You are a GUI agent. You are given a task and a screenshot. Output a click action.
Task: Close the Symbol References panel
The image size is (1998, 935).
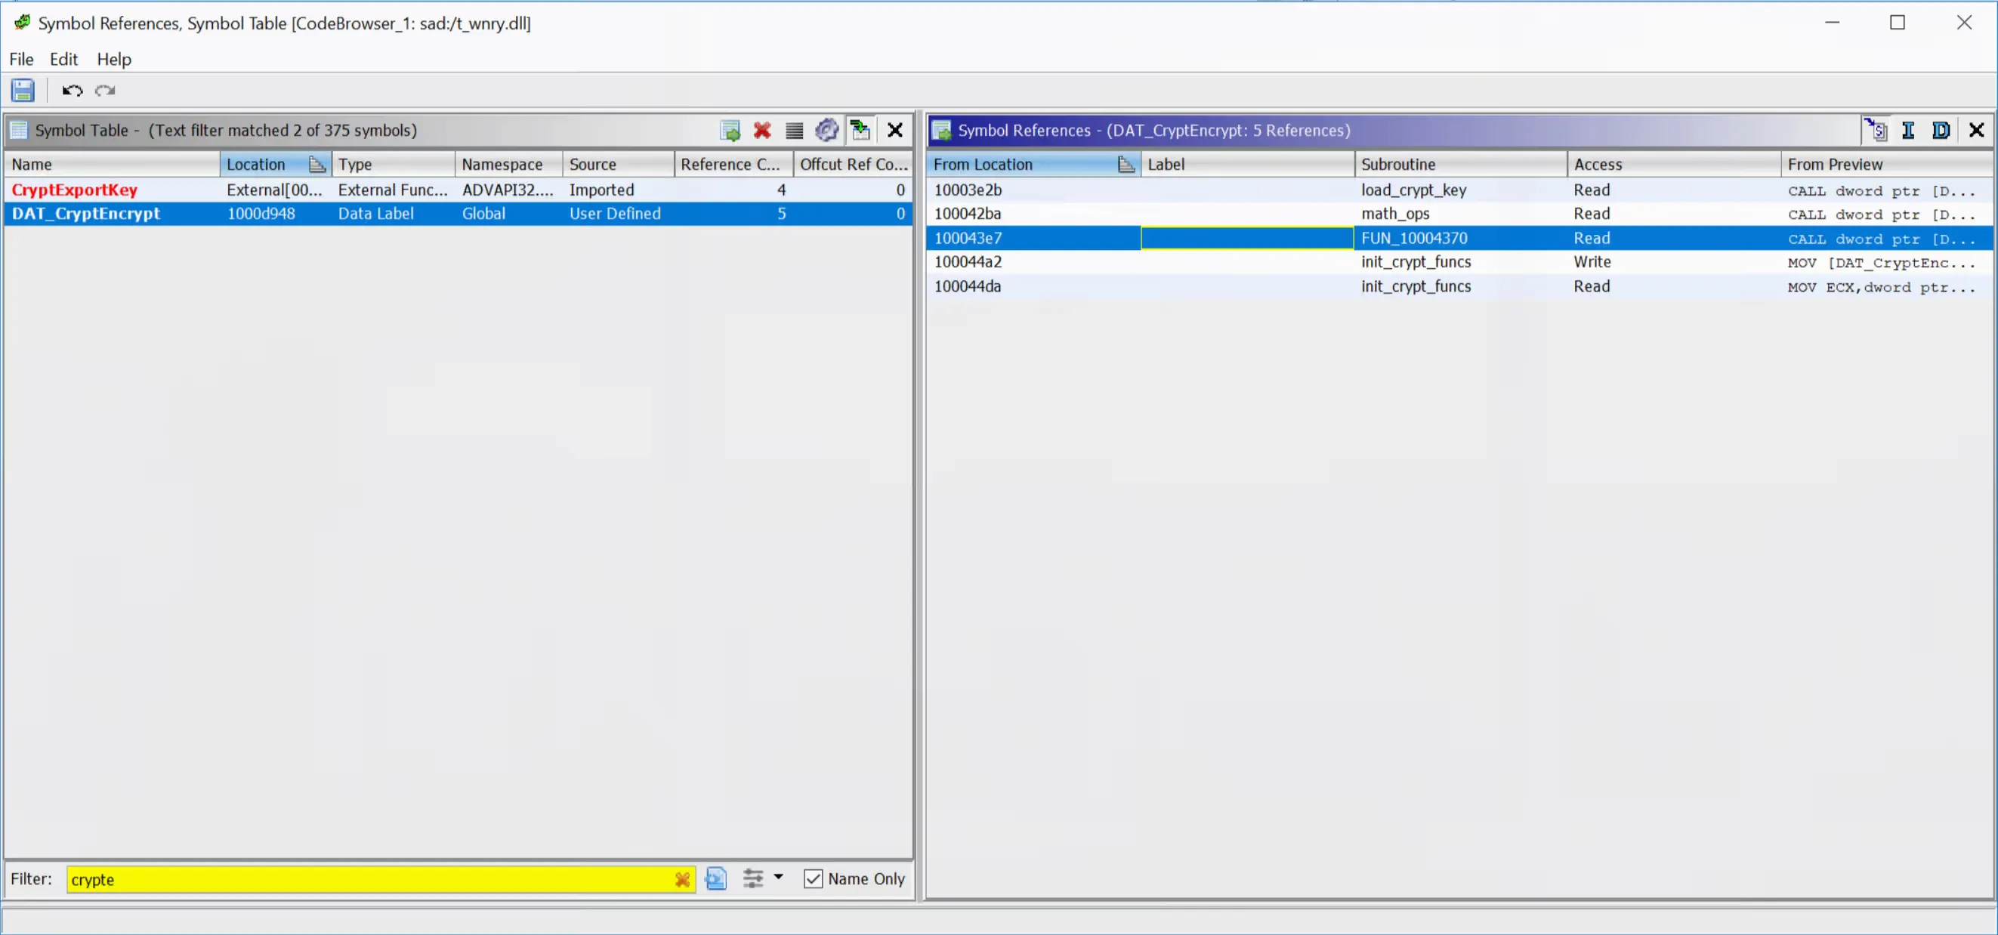1976,130
